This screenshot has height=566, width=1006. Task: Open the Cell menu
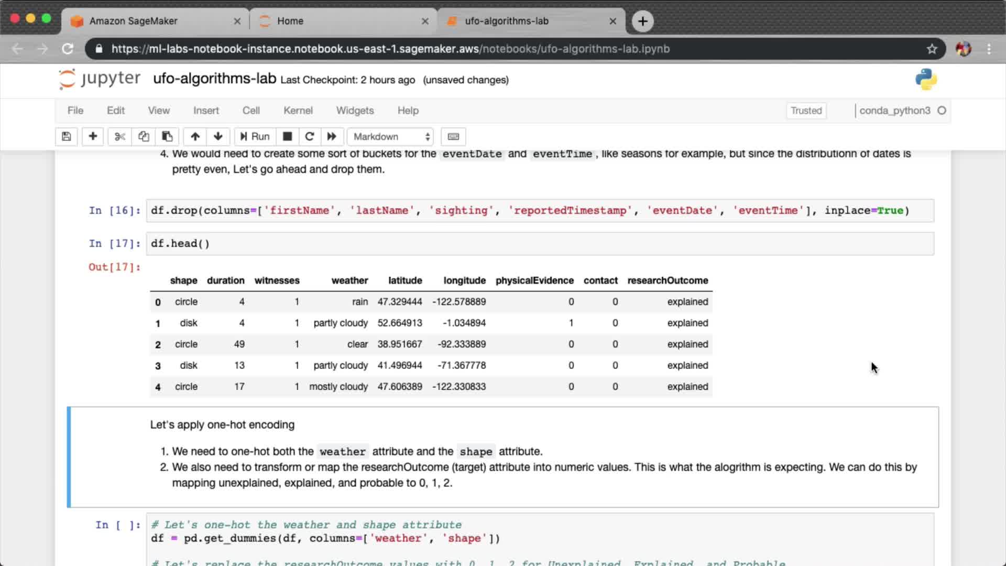(251, 111)
